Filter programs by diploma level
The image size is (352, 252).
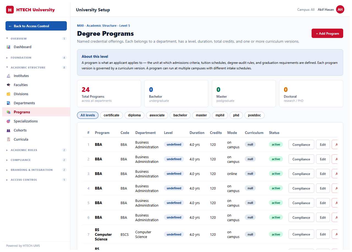(134, 115)
